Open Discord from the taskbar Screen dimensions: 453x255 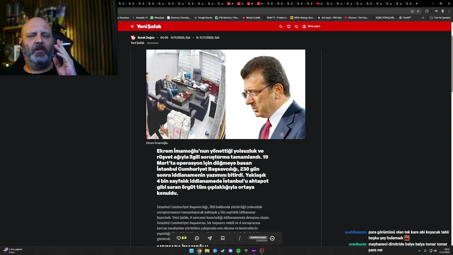230,251
